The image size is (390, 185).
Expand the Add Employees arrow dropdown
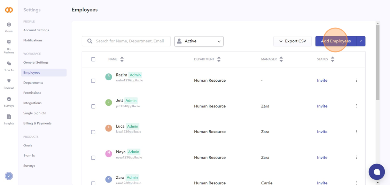[x=361, y=41]
